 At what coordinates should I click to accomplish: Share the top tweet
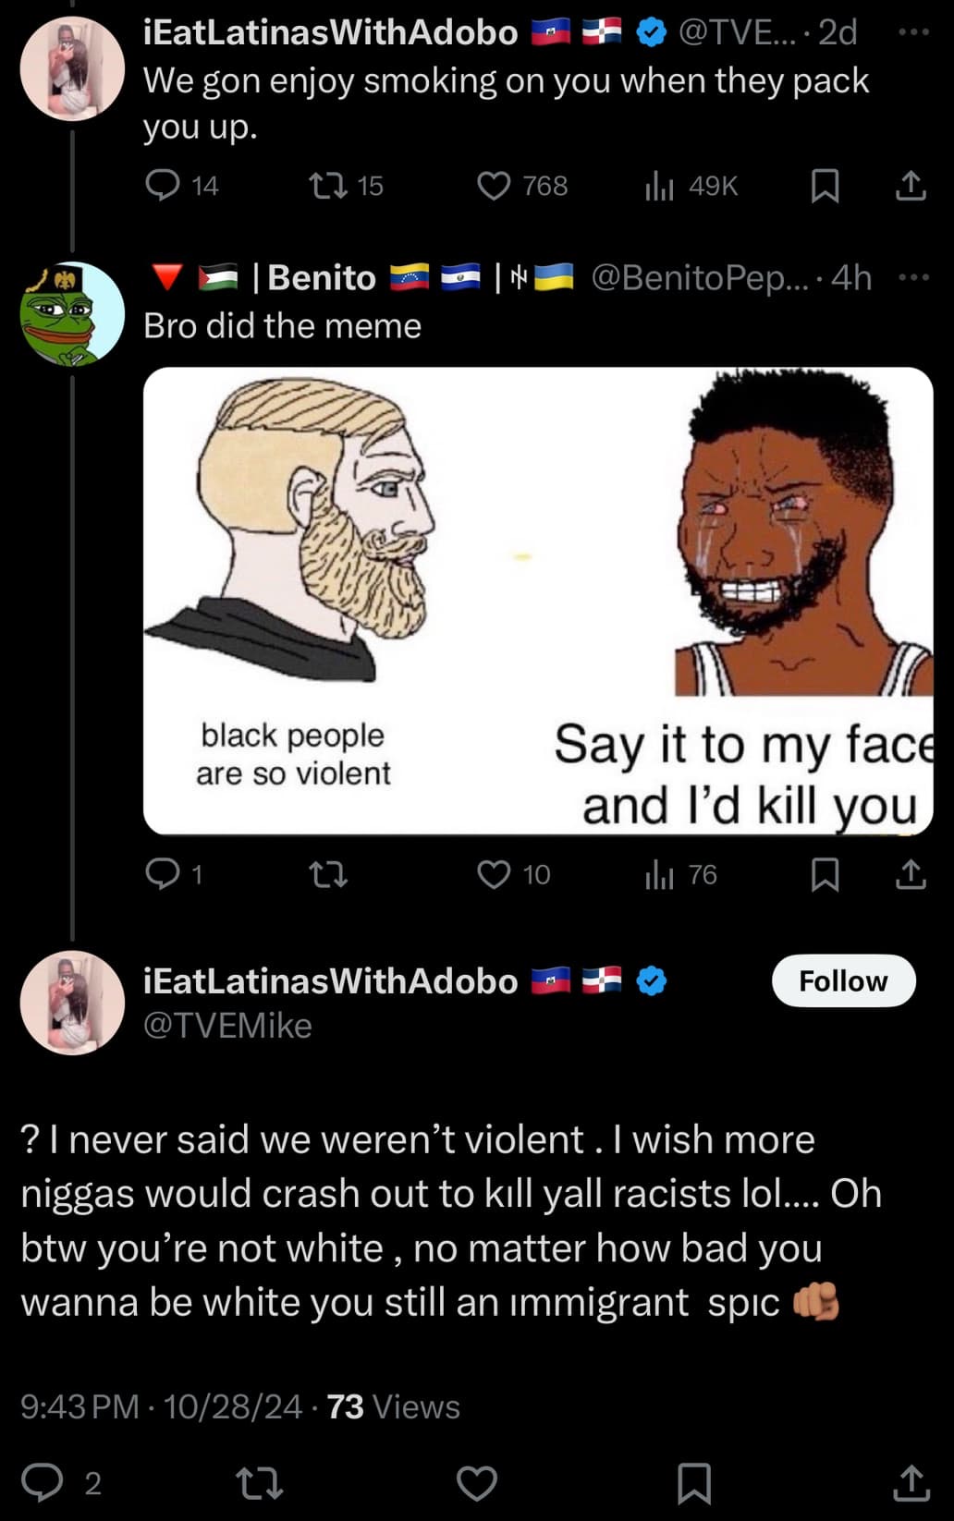click(x=911, y=186)
